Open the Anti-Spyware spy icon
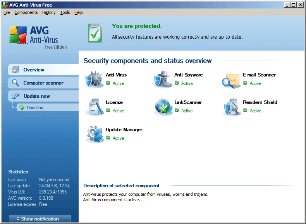This screenshot has height=224, width=306. point(163,79)
